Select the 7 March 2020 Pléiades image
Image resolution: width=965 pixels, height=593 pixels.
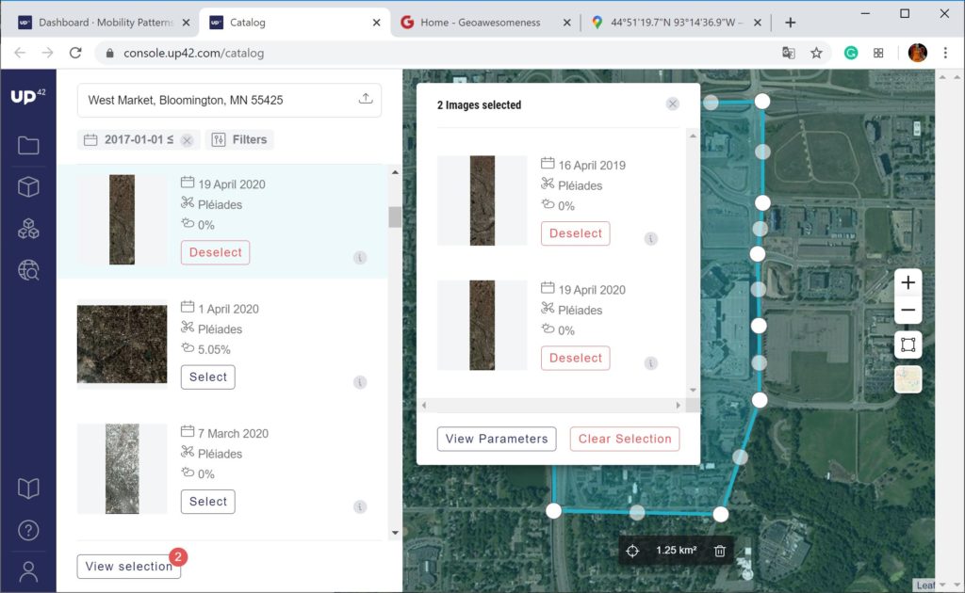[x=208, y=502]
